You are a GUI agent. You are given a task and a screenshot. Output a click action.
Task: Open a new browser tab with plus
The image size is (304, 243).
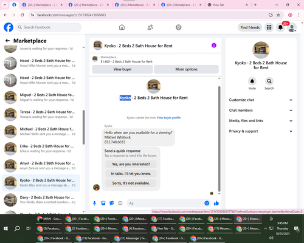[x=255, y=5]
